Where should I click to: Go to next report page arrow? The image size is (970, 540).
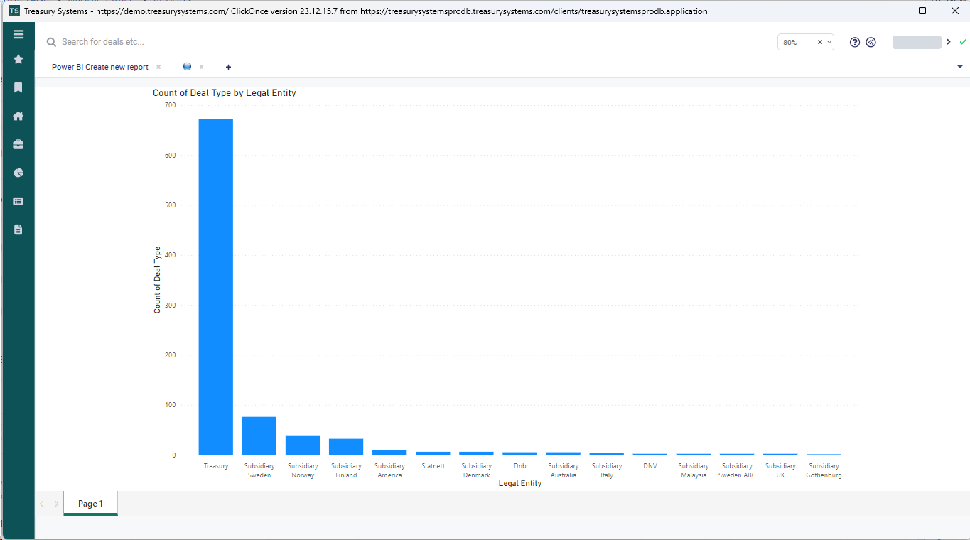click(56, 504)
